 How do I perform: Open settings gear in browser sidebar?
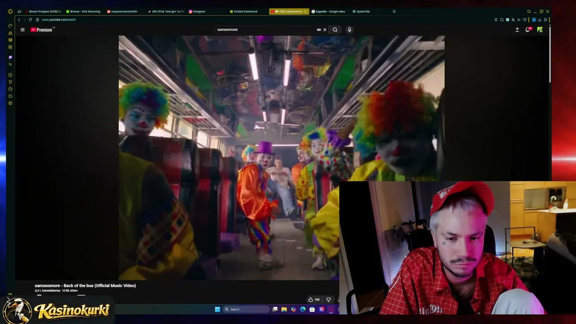(10, 103)
